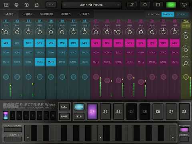Unmute channel S4 in the mixer
192x144 pixels.
[40, 62]
